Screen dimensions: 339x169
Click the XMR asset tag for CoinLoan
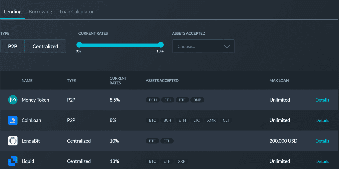(x=211, y=120)
